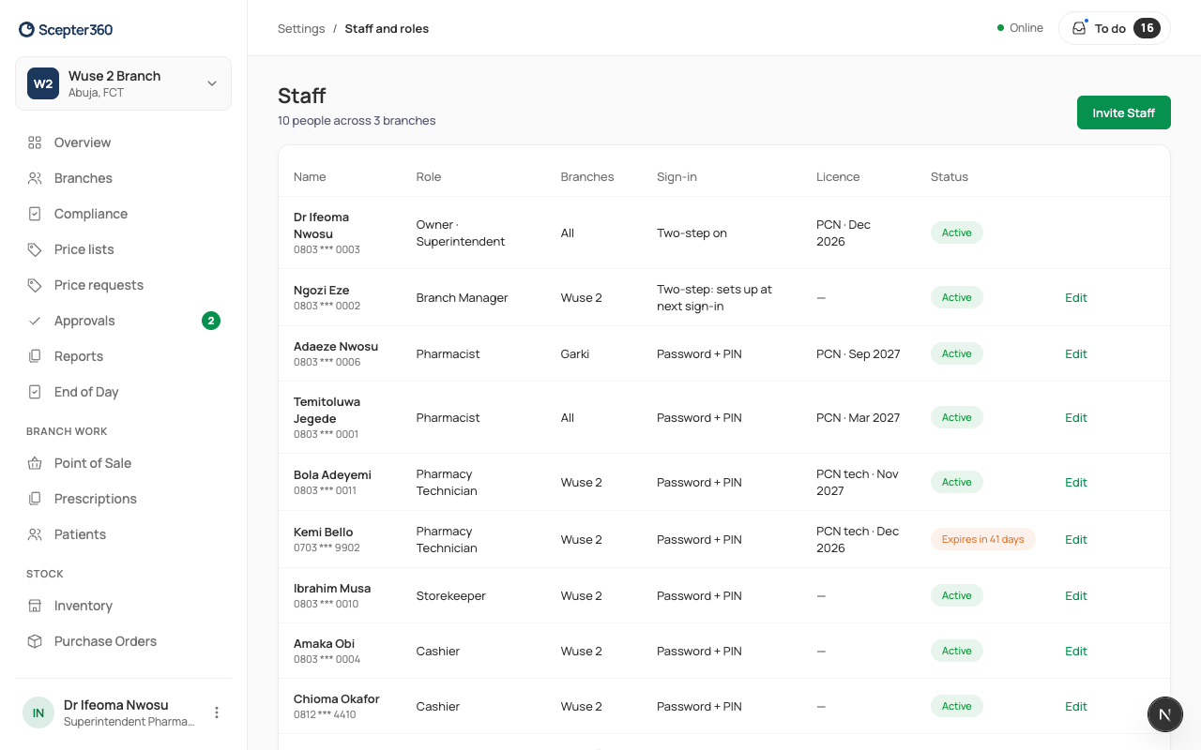Click the round N badge button
Image resolution: width=1201 pixels, height=750 pixels.
coord(1165,714)
